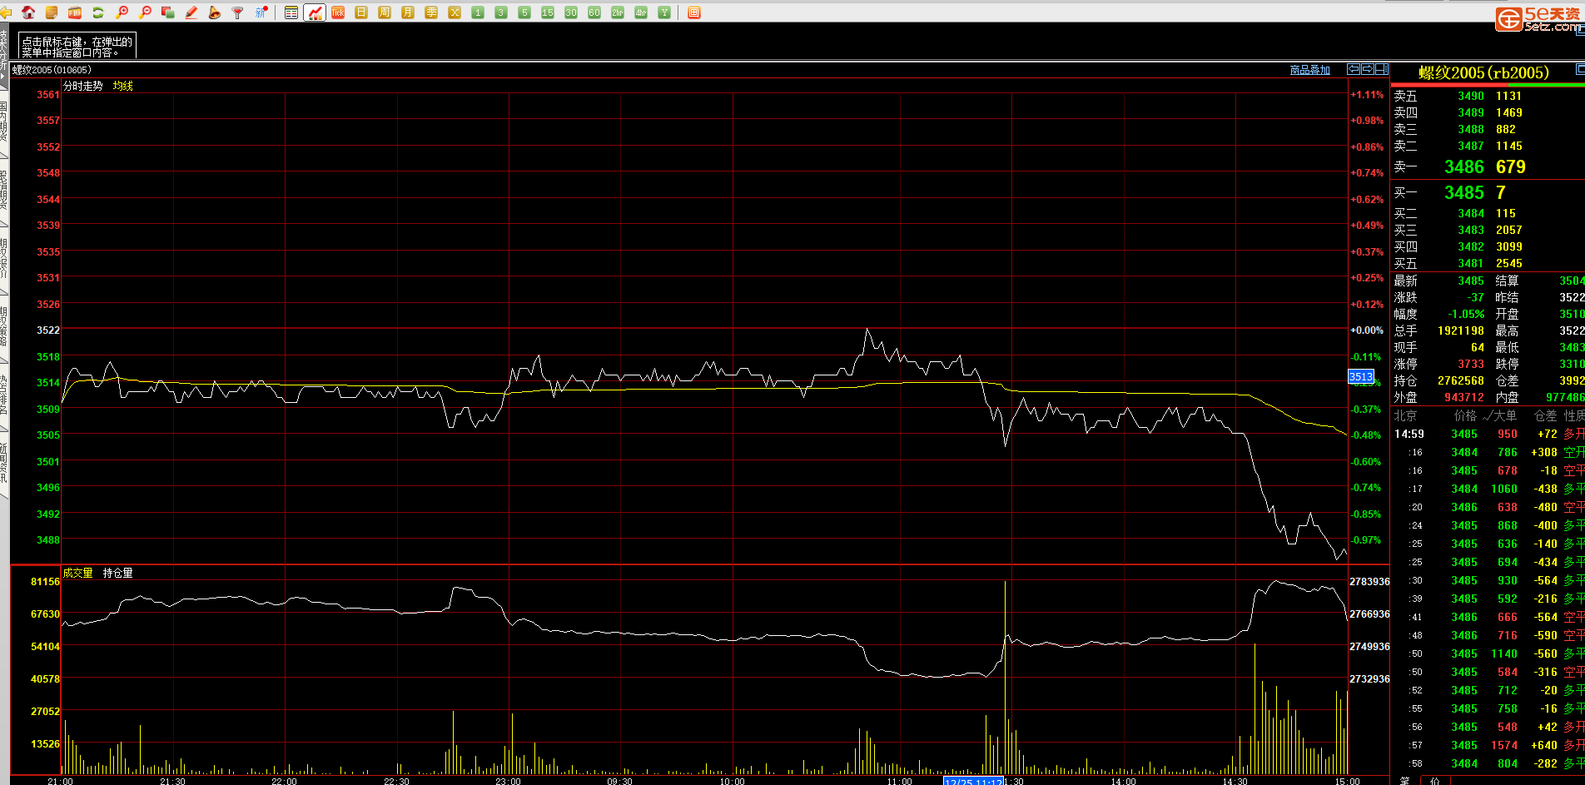Click the funnel filter icon
Viewport: 1585px width, 785px height.
238,12
